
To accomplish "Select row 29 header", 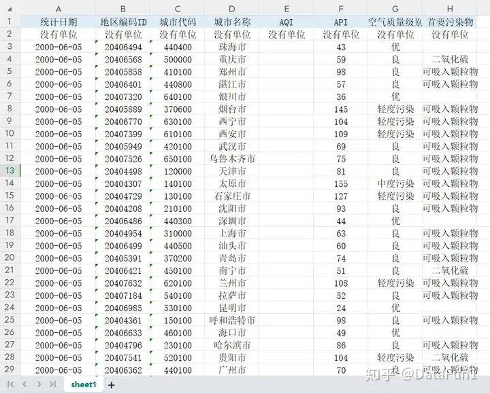I will [x=10, y=370].
